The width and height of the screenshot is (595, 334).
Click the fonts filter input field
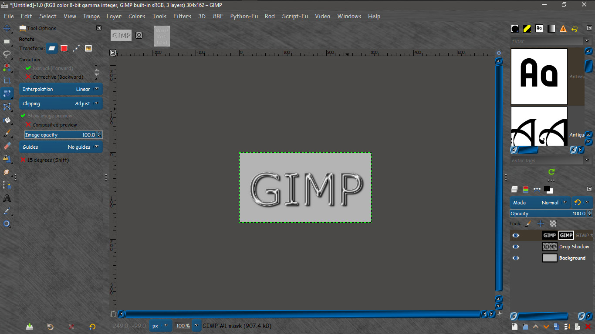(547, 41)
